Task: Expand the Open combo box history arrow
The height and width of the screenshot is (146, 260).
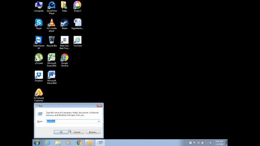Action: click(x=99, y=121)
